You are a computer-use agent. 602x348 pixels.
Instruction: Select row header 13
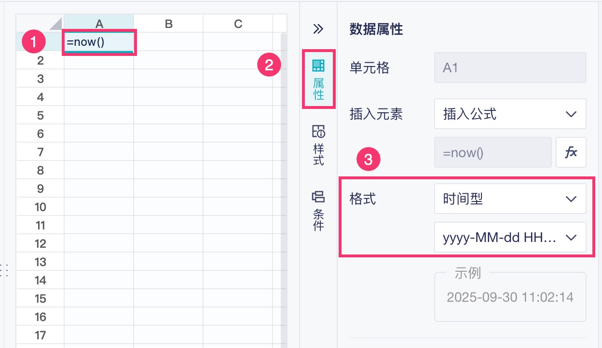pyautogui.click(x=40, y=262)
